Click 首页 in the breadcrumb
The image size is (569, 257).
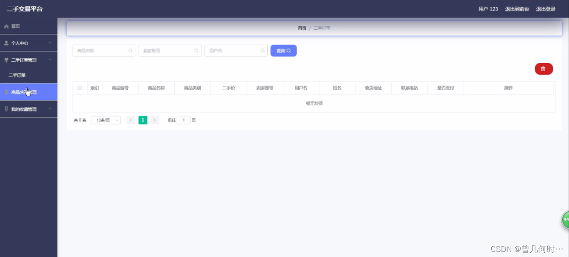(x=302, y=28)
